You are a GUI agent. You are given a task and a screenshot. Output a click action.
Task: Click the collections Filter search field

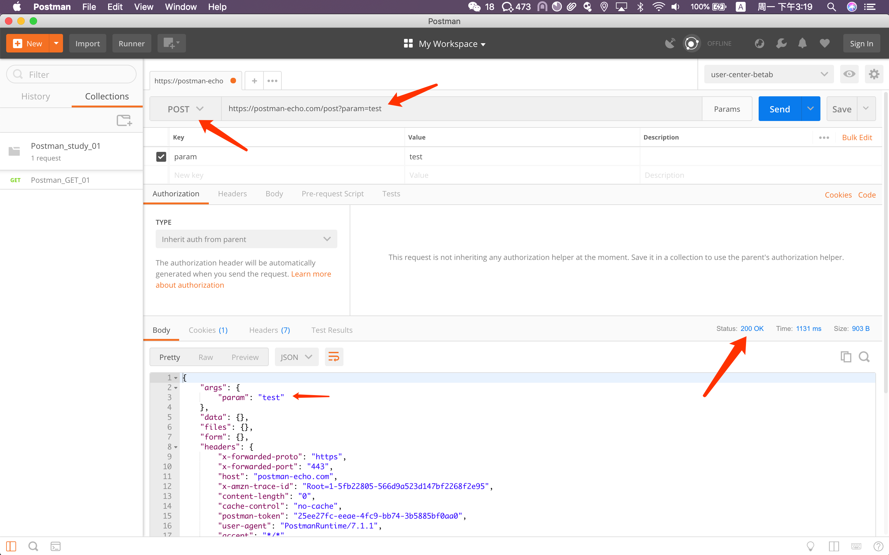[71, 74]
